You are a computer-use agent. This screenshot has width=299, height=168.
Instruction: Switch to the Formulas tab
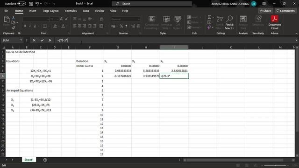pyautogui.click(x=71, y=11)
